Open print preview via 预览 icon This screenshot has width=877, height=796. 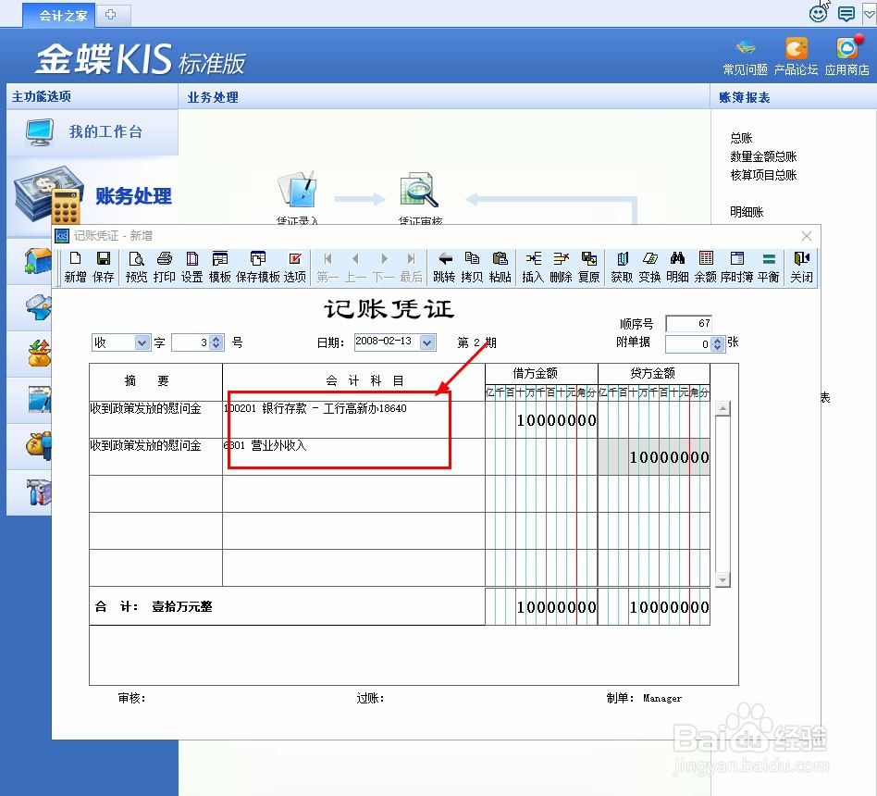[x=137, y=267]
